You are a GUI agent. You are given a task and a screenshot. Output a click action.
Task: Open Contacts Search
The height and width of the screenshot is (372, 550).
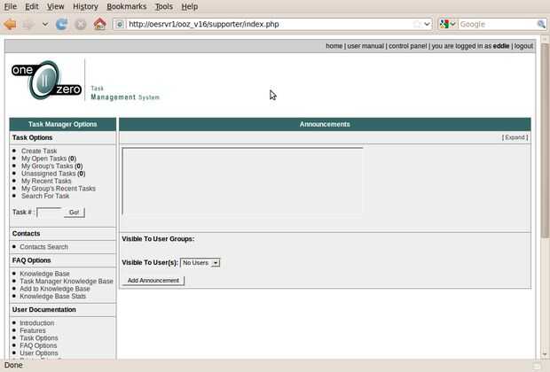(43, 247)
